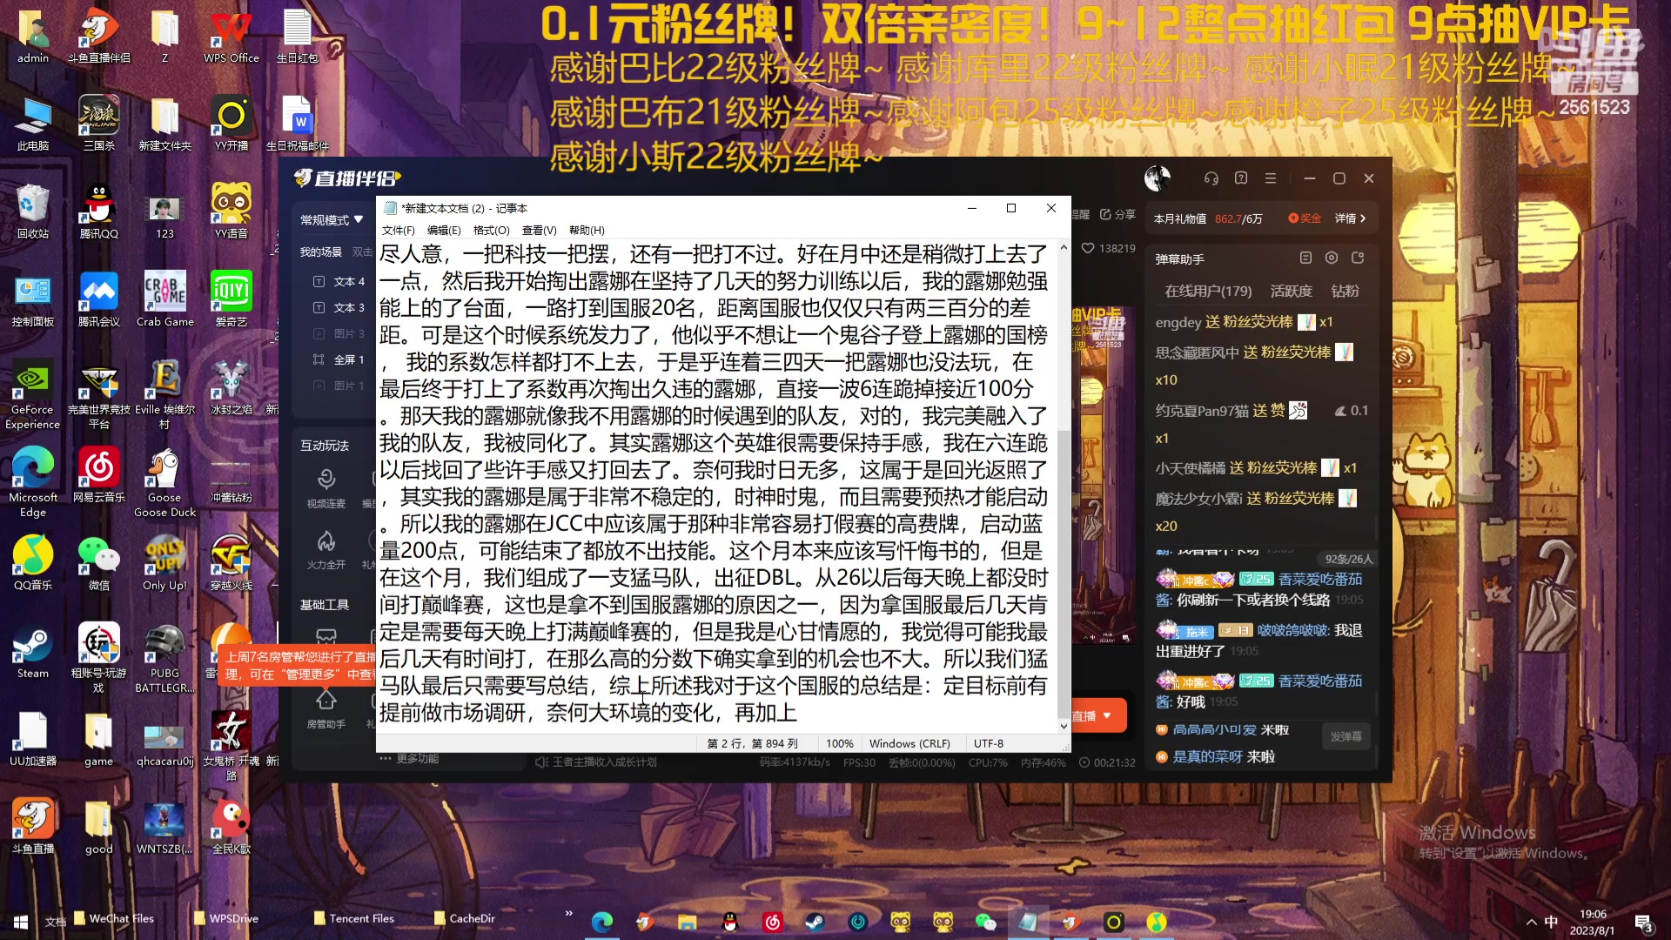Click the headphones audio icon in the title bar

tap(1211, 178)
